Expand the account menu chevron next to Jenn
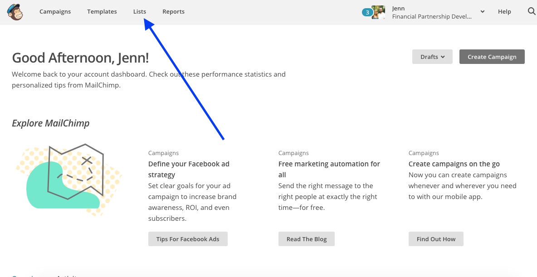 (482, 11)
